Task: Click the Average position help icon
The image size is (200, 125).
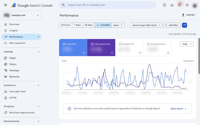Action: (168, 53)
